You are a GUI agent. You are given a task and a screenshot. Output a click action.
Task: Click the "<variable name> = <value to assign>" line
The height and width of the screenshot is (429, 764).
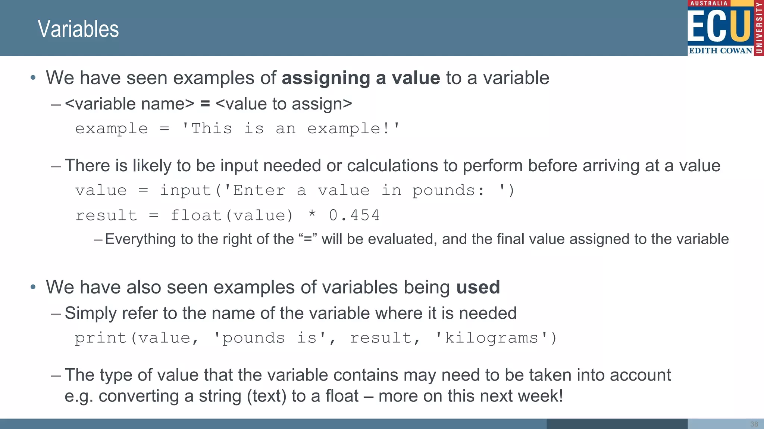coord(208,104)
